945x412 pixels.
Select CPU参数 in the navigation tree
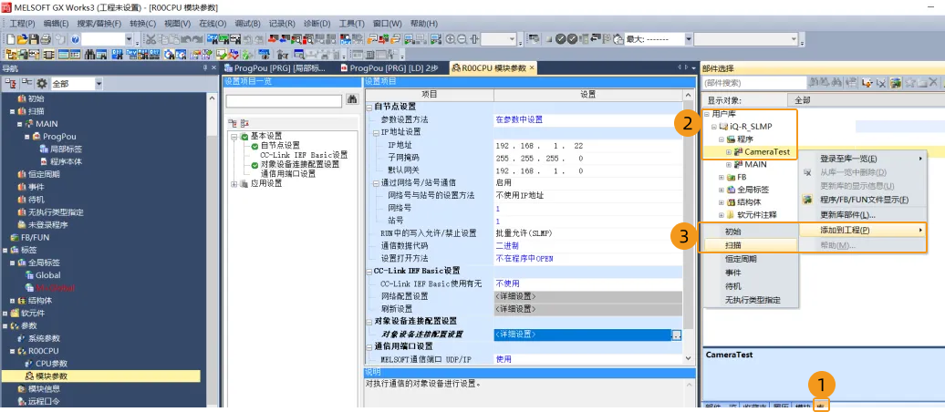point(51,363)
